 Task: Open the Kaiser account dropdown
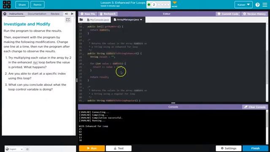(243, 5)
